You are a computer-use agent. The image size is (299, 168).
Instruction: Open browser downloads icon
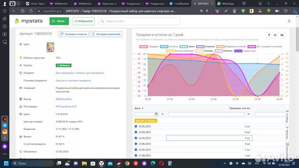(x=295, y=11)
